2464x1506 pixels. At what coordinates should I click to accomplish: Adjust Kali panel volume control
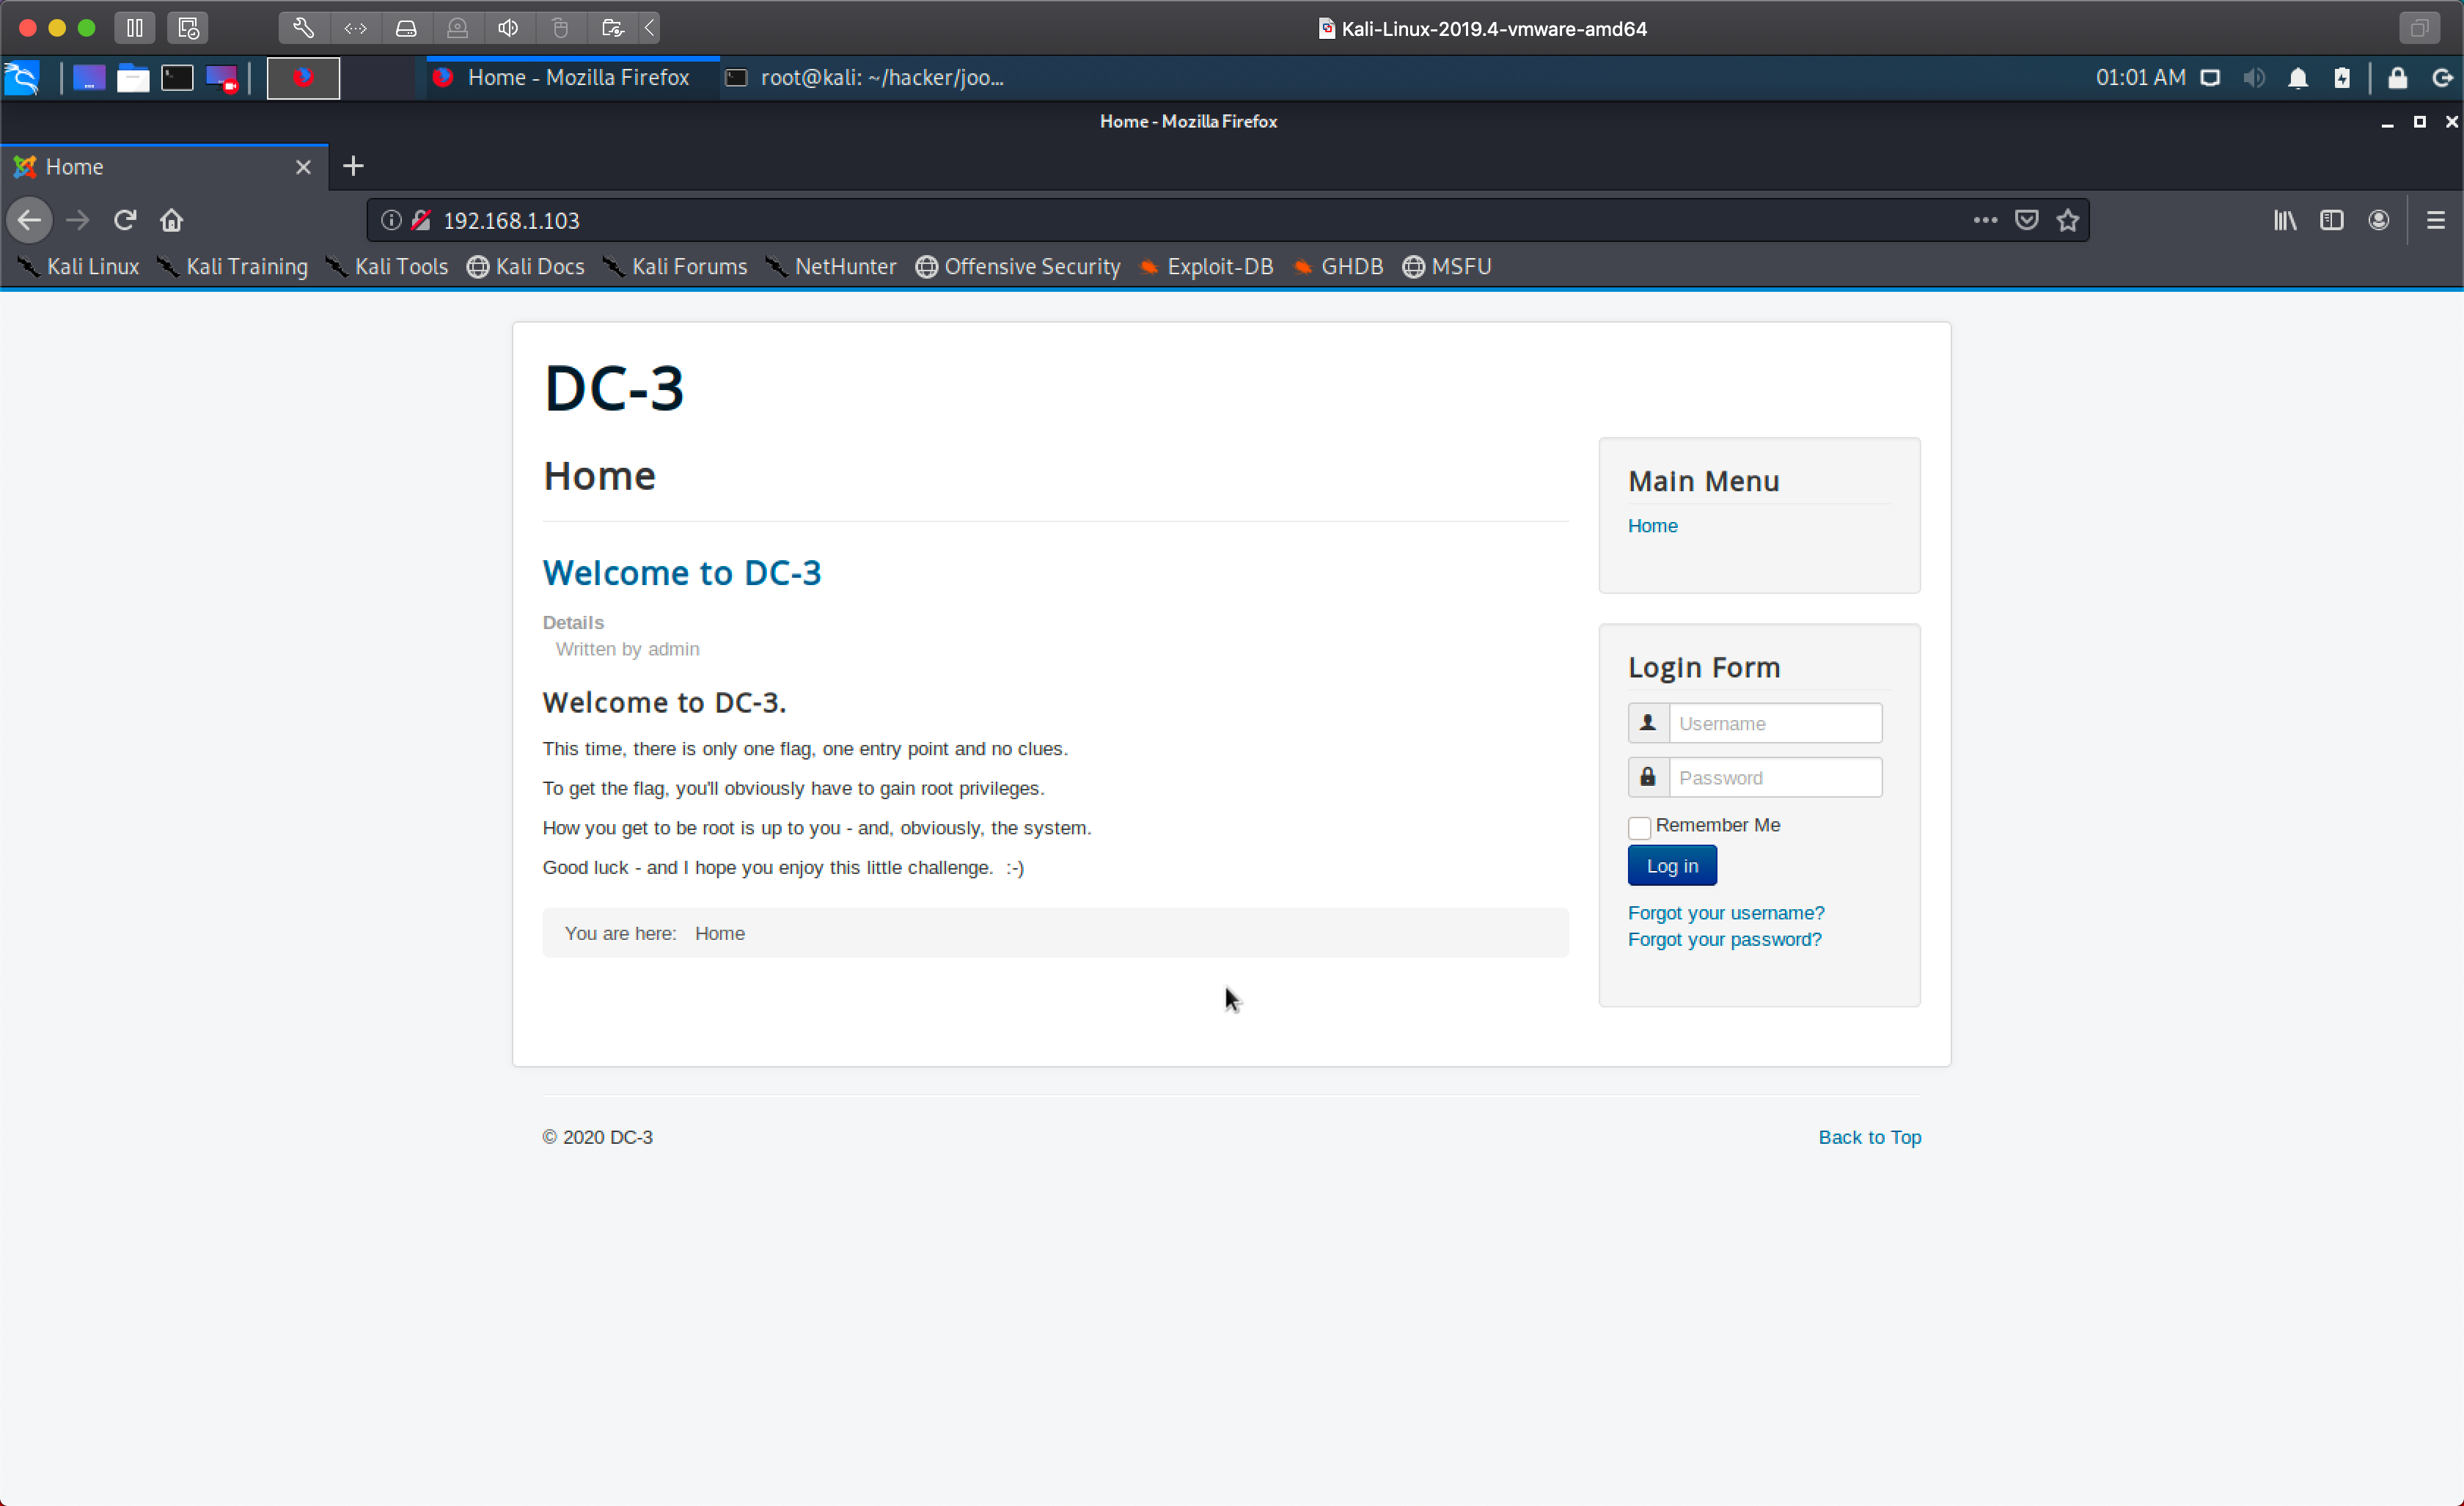tap(2254, 78)
